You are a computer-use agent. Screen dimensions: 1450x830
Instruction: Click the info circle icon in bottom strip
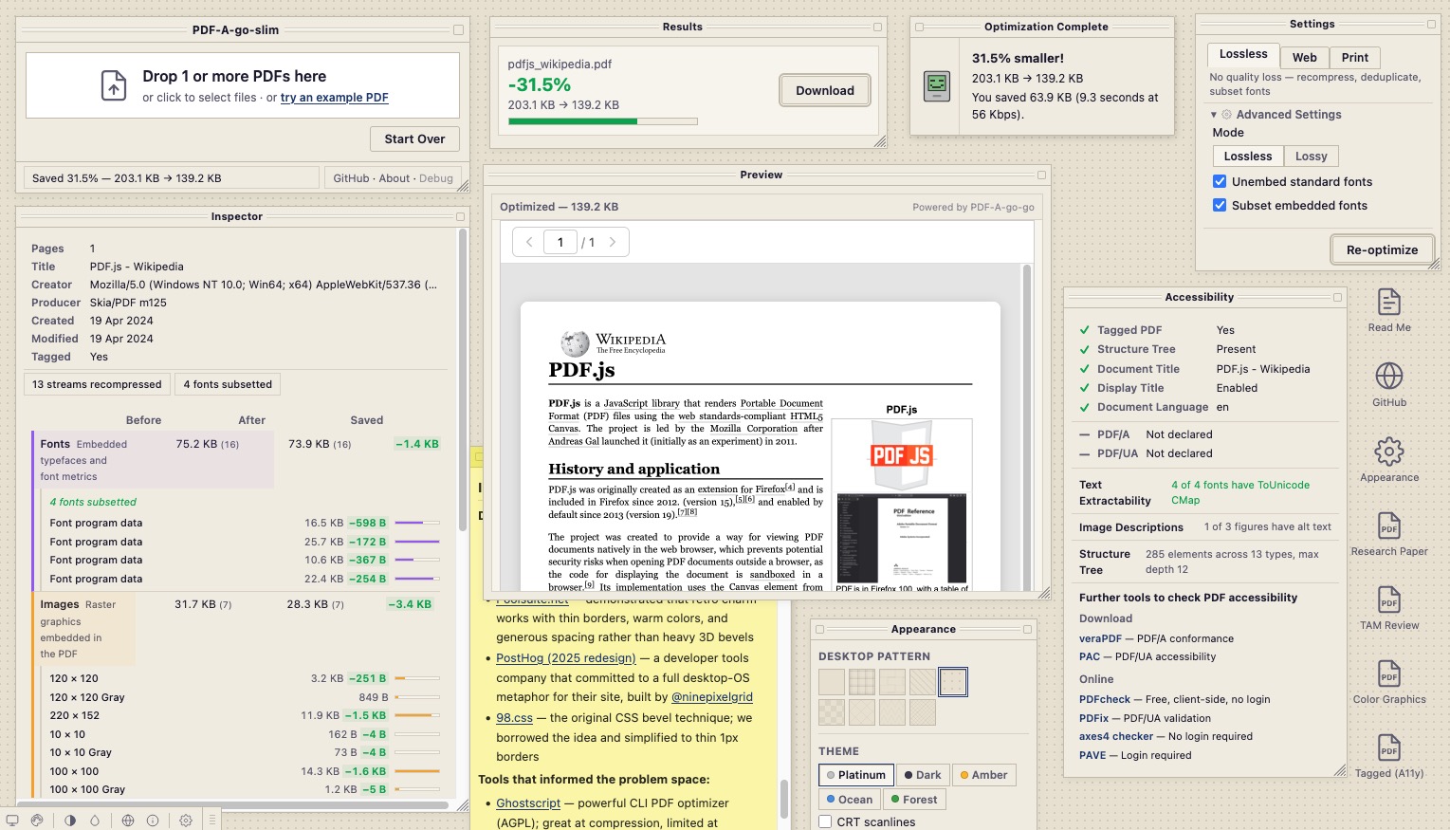[x=153, y=821]
